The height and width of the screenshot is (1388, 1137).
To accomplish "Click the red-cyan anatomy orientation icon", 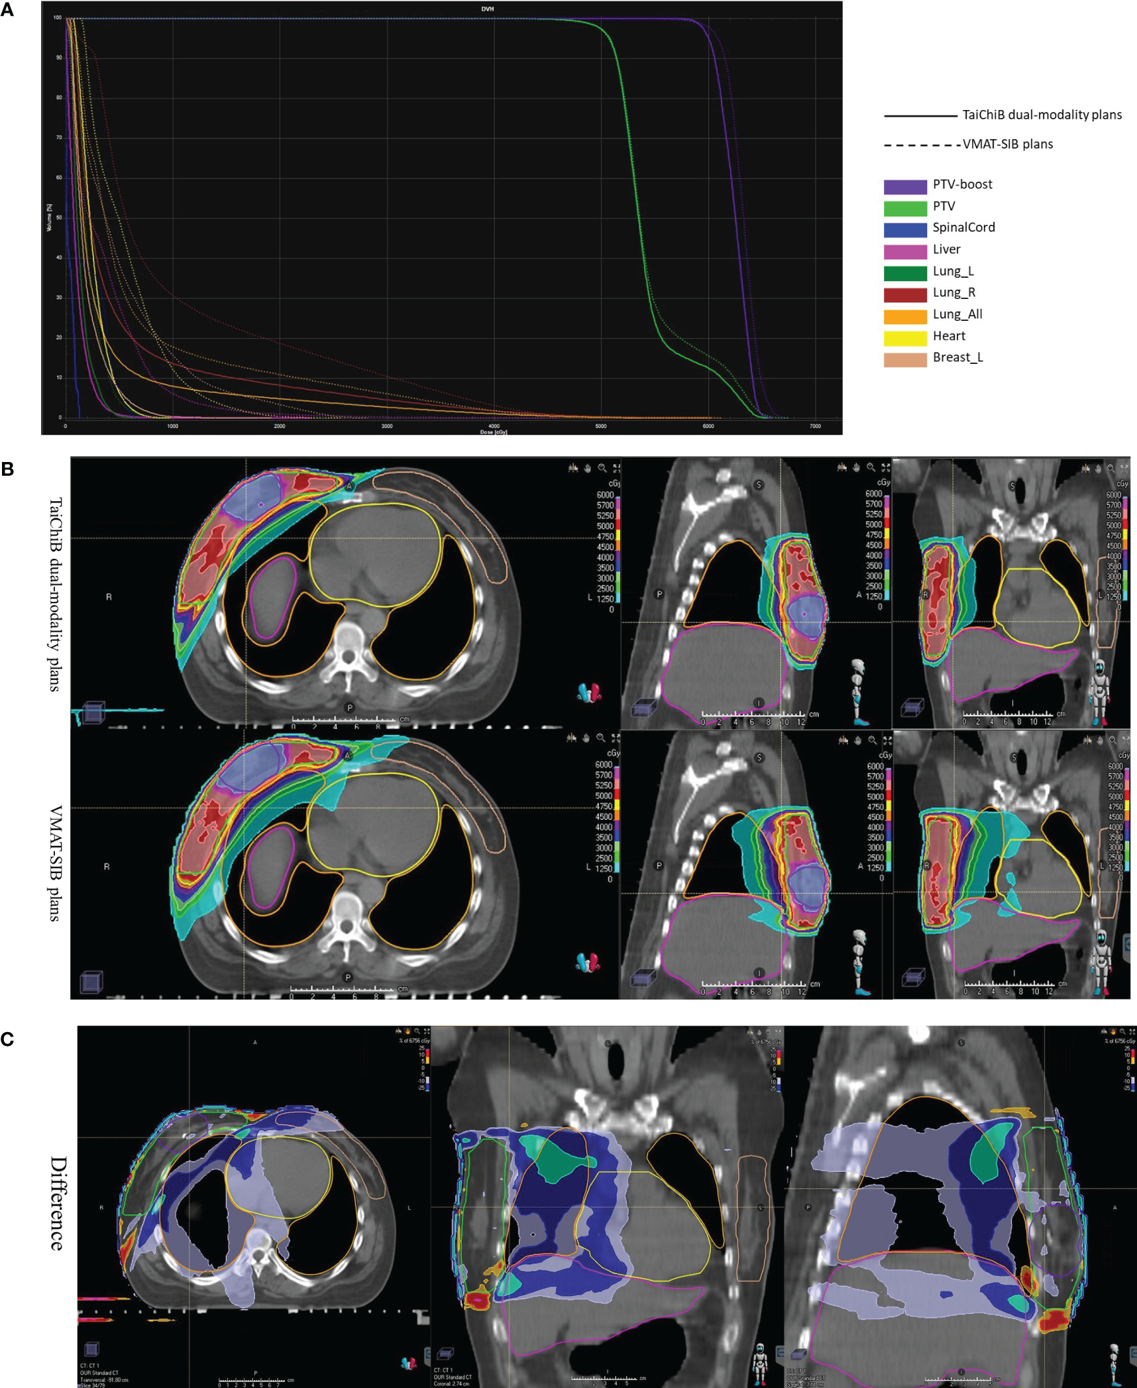I will [x=590, y=694].
